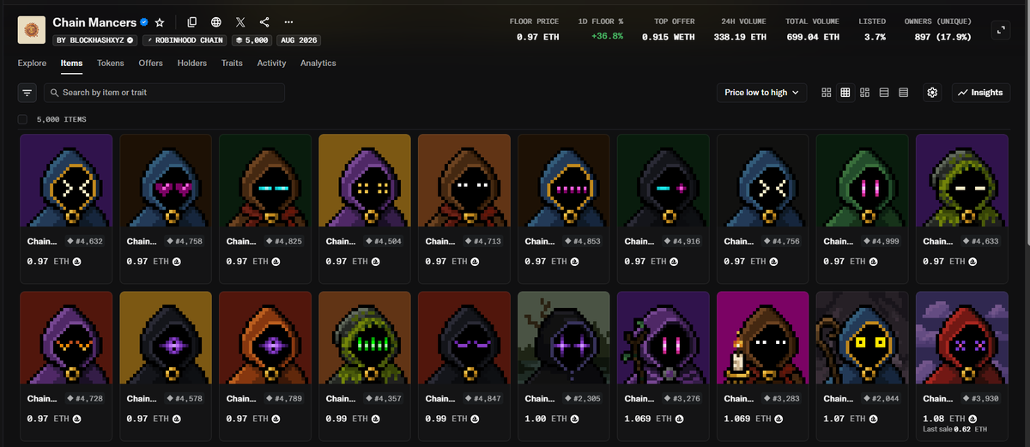Screen dimensions: 1030x447
Task: Open the Offers tab
Action: tap(151, 63)
